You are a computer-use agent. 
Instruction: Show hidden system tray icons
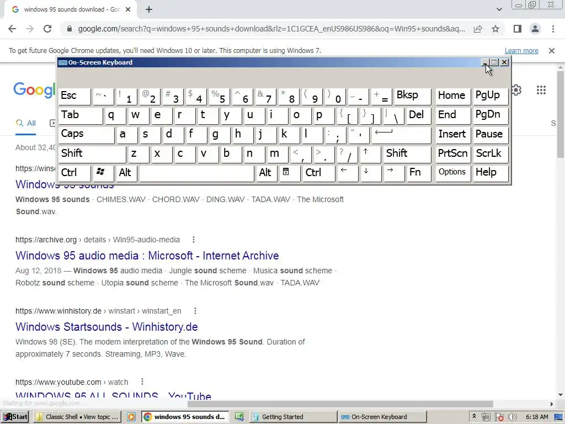click(474, 417)
